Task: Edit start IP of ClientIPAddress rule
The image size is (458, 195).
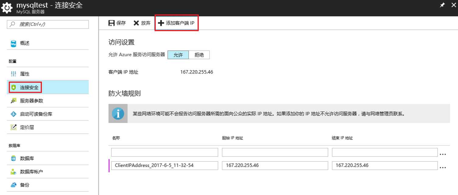Action: pyautogui.click(x=275, y=166)
